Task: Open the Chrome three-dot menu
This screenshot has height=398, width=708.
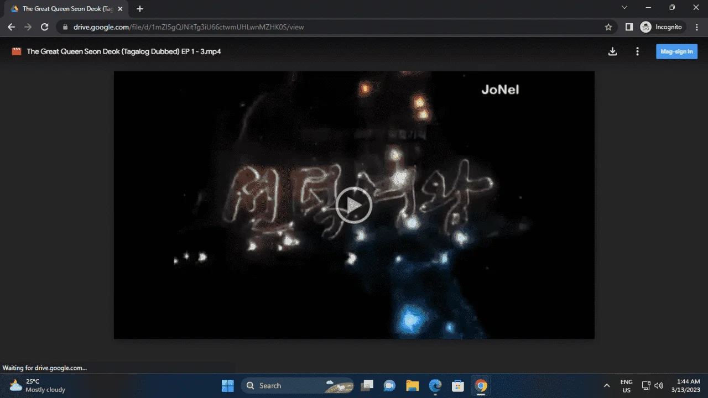Action: [x=697, y=27]
